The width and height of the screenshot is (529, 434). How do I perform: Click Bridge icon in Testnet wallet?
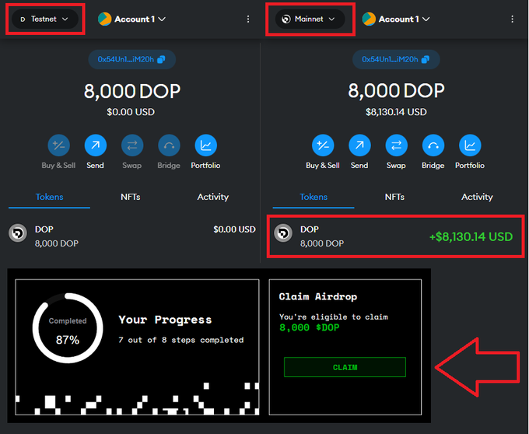[x=169, y=145]
